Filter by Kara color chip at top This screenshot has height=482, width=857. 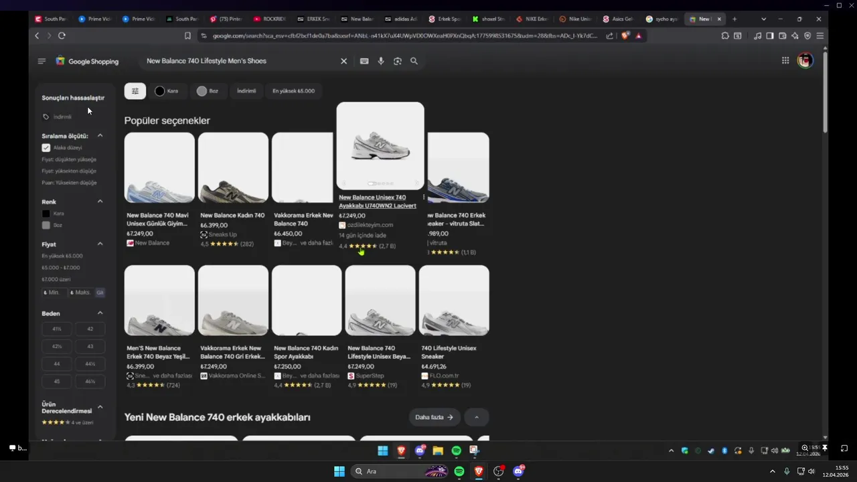tap(167, 91)
